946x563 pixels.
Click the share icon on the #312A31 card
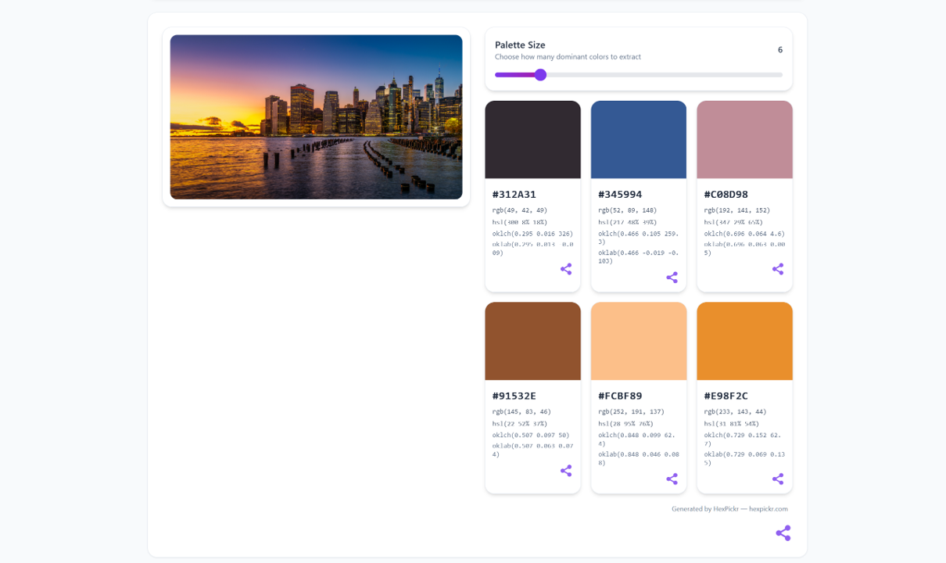[566, 269]
